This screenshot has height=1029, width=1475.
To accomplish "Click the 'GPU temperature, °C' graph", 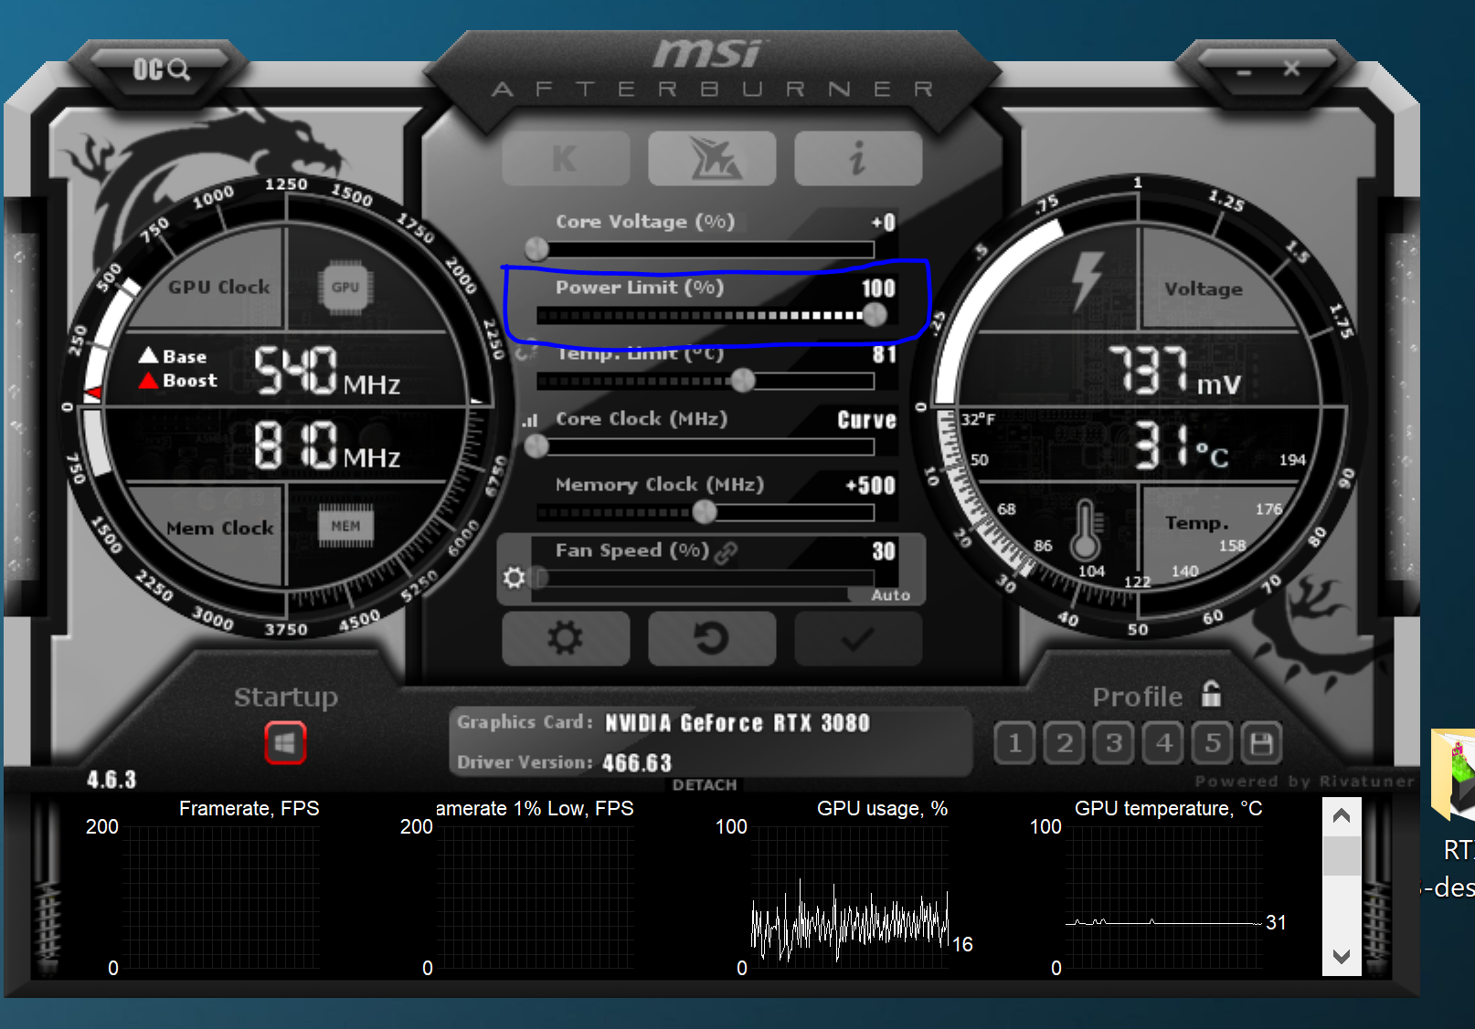I will [x=1163, y=898].
